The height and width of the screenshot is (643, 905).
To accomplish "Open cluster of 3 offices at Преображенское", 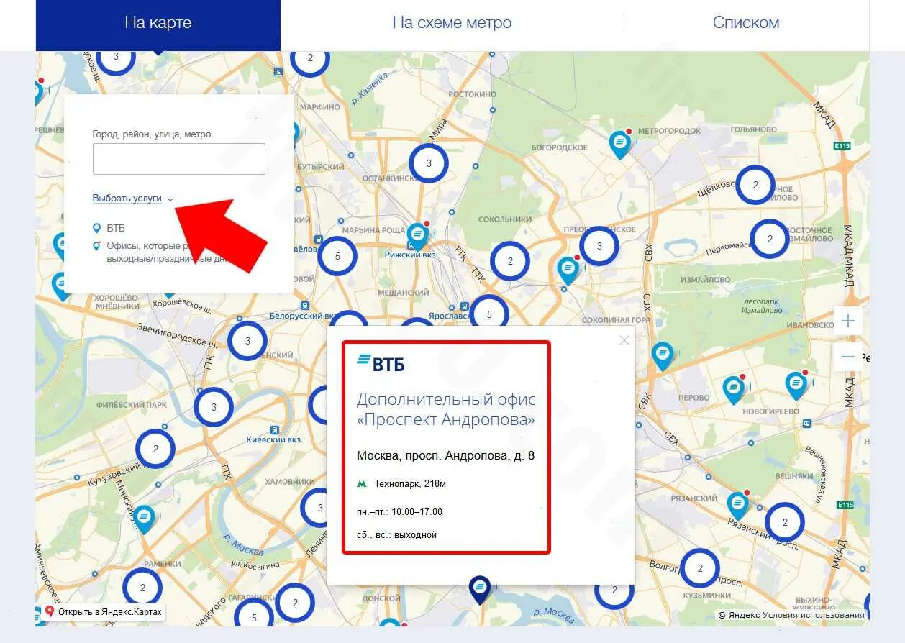I will pos(599,247).
